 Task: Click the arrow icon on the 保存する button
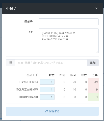(x=47, y=111)
